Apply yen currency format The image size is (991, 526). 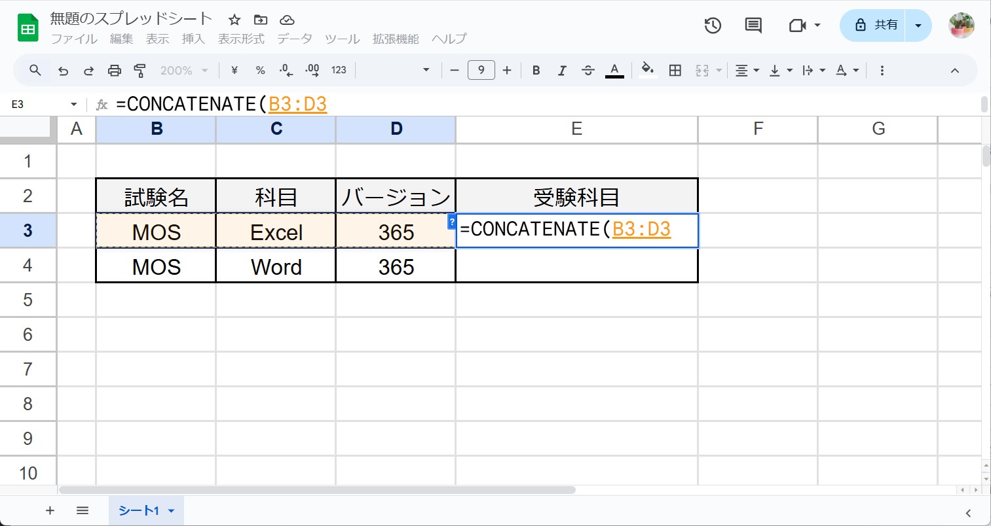[234, 70]
